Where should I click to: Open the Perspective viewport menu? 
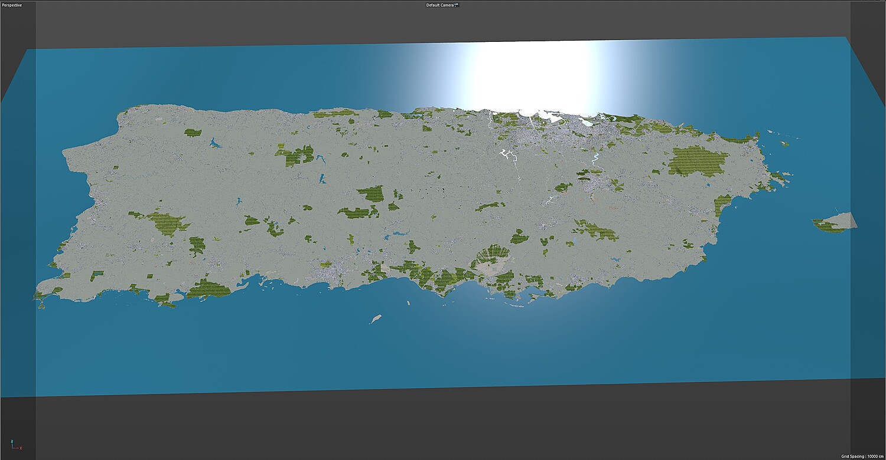[12, 4]
